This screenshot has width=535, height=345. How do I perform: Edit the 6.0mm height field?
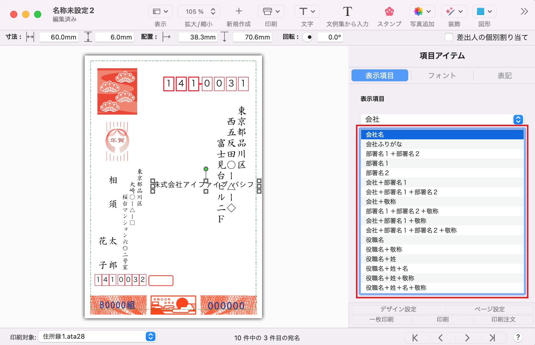coord(114,37)
